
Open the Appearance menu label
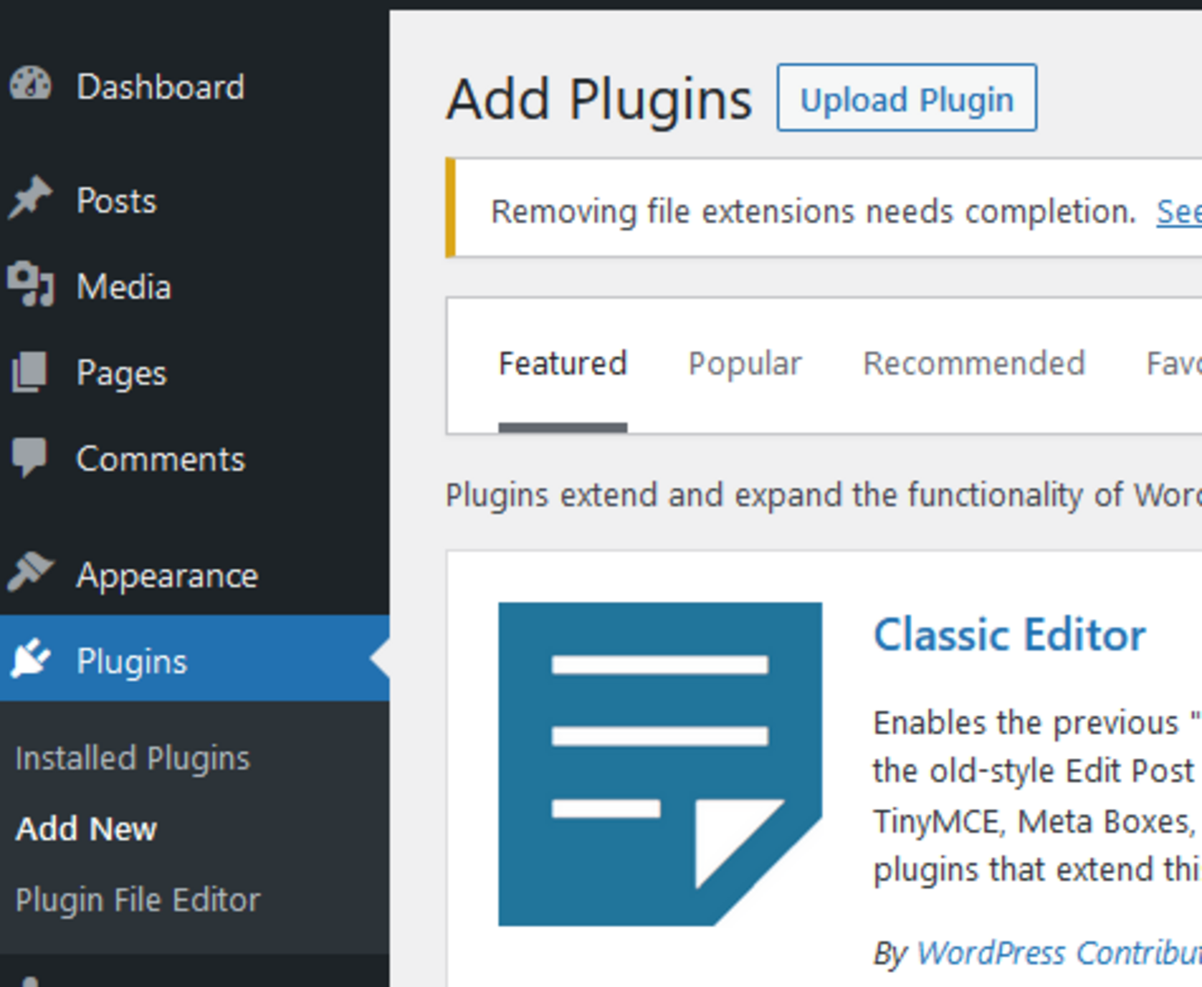pyautogui.click(x=167, y=575)
